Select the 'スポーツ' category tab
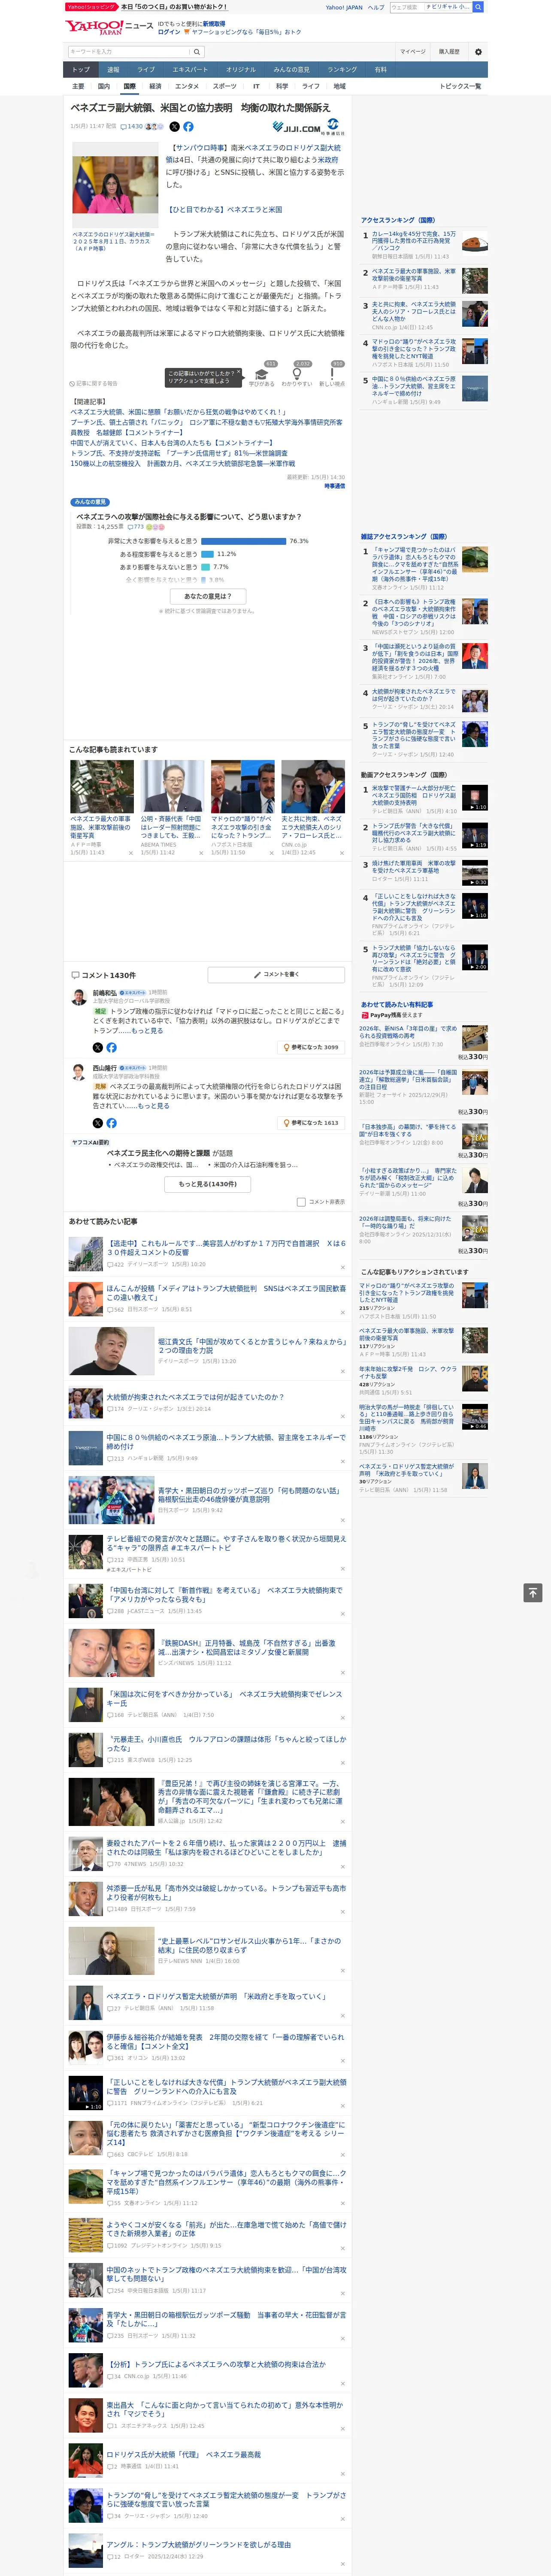This screenshot has width=551, height=2576. click(225, 86)
